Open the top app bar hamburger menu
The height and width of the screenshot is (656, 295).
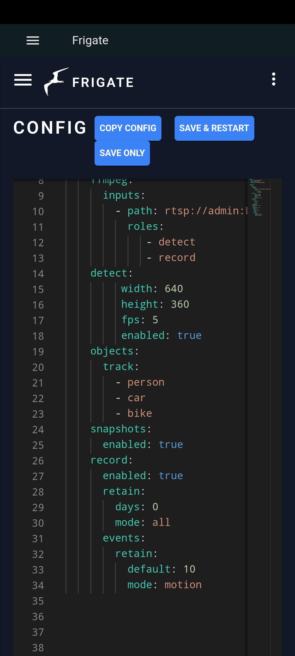33,40
